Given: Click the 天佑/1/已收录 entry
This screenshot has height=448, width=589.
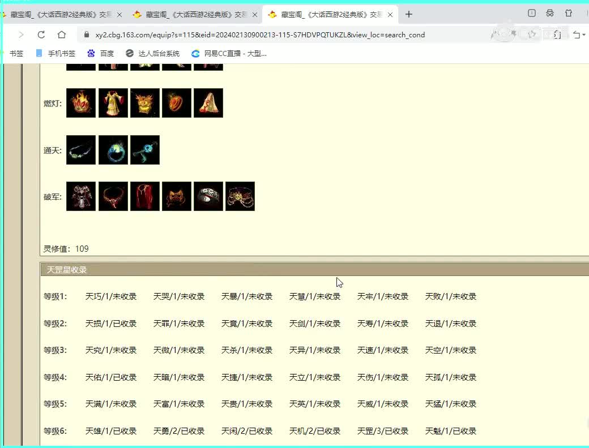Looking at the screenshot, I should pyautogui.click(x=111, y=377).
